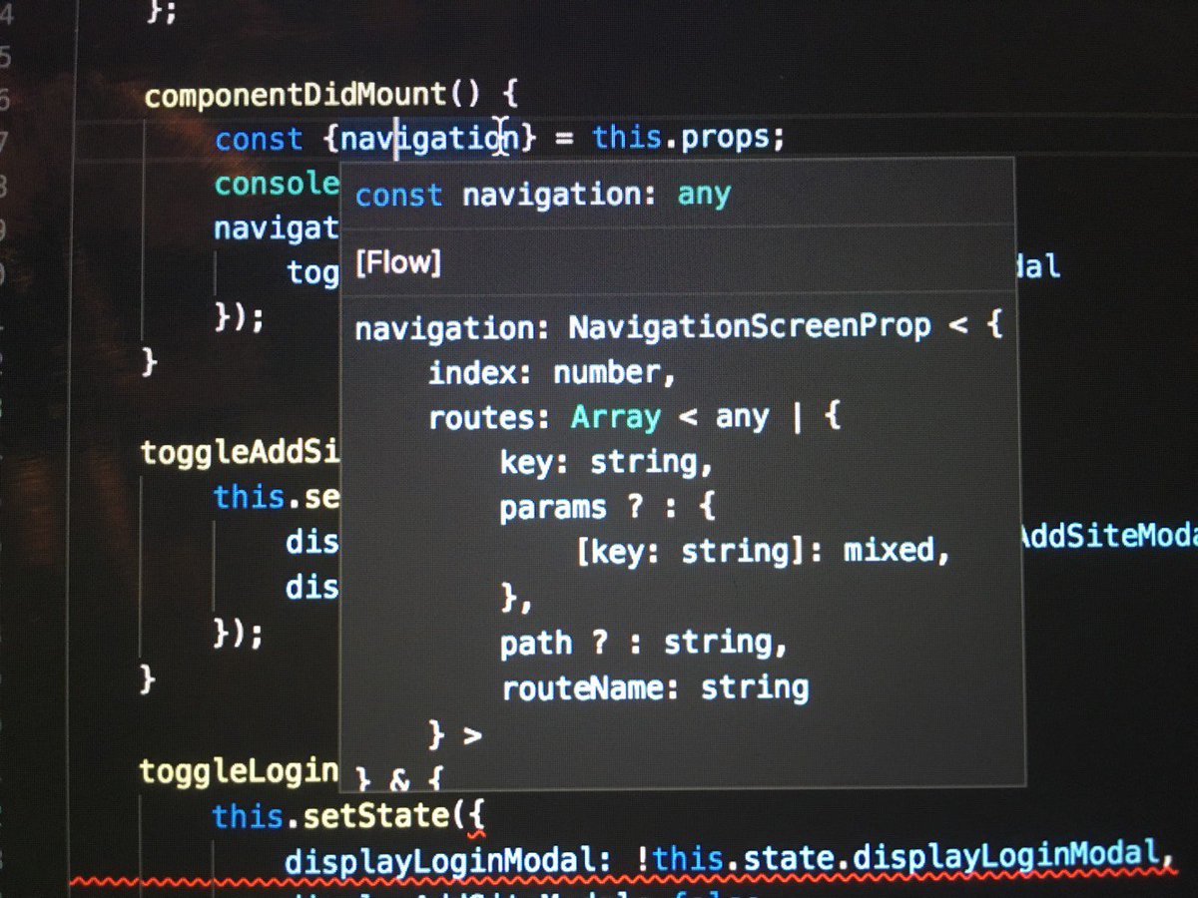Click 'Array' type in routes line
Viewport: 1198px width, 898px height.
point(616,417)
